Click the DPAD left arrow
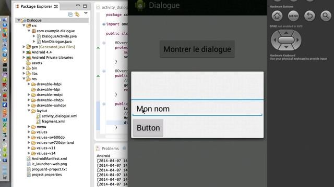 (275, 40)
